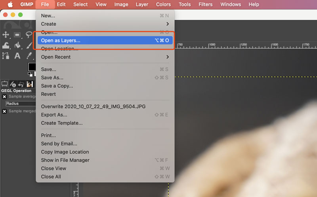
Task: Select the Free Select lasso tool
Action: click(x=29, y=34)
